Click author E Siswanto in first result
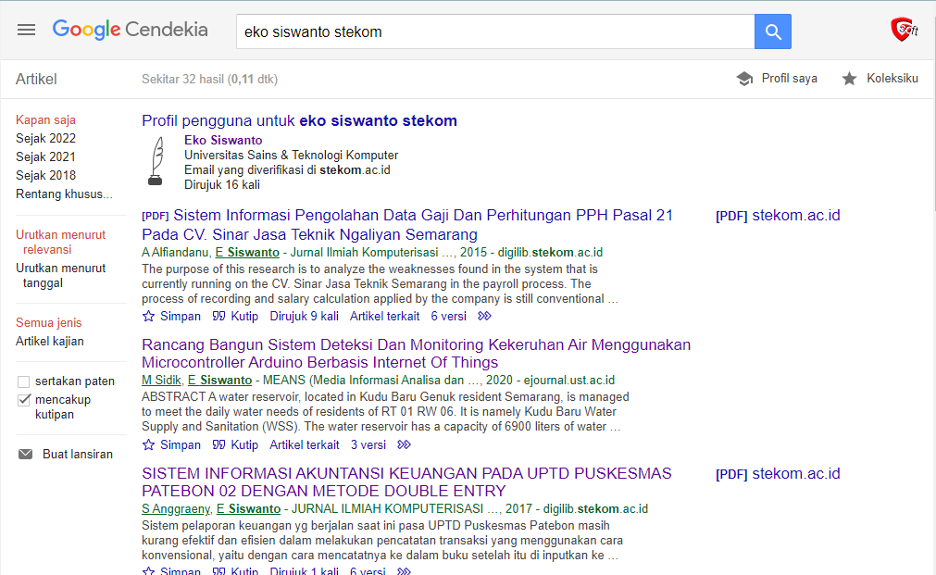936x575 pixels. pyautogui.click(x=247, y=253)
